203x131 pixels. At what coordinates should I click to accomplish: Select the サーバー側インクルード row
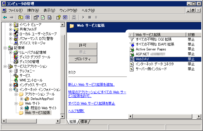coord(165,69)
